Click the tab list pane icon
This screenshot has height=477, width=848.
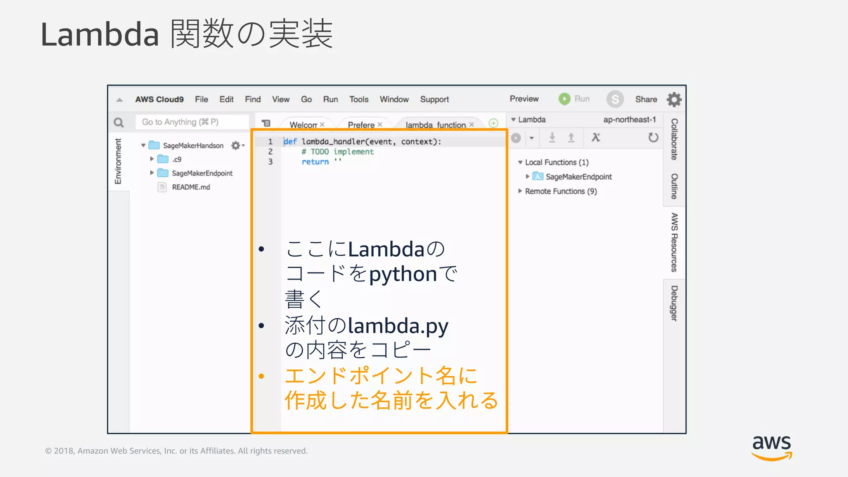coord(266,123)
